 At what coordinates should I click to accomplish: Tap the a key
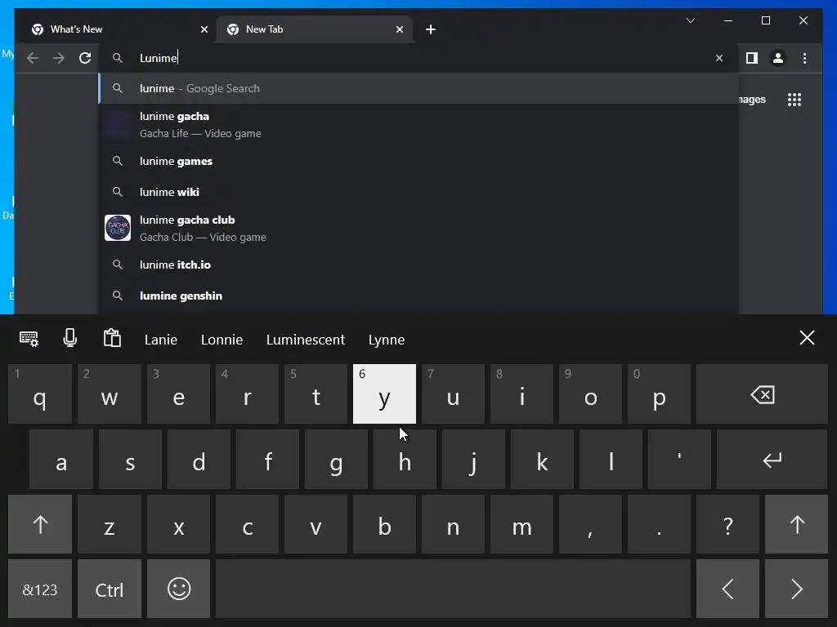pos(61,459)
